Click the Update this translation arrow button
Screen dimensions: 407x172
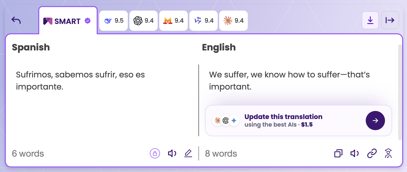[375, 121]
